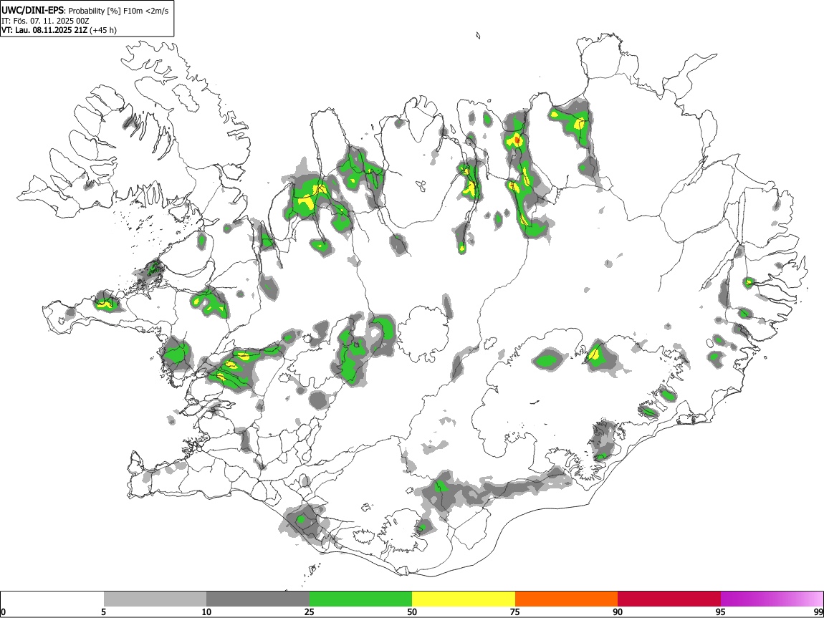Click the red 90-95% legend swatch

669,599
